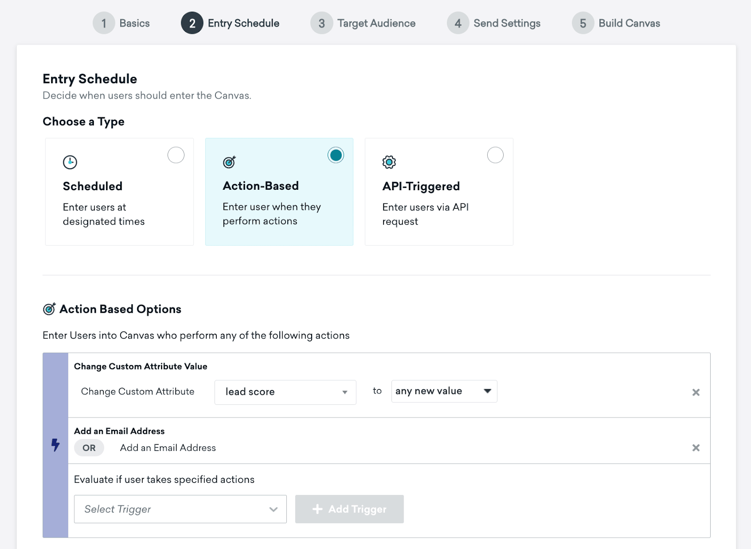Image resolution: width=751 pixels, height=549 pixels.
Task: Select the Action-Based radio button
Action: (336, 155)
